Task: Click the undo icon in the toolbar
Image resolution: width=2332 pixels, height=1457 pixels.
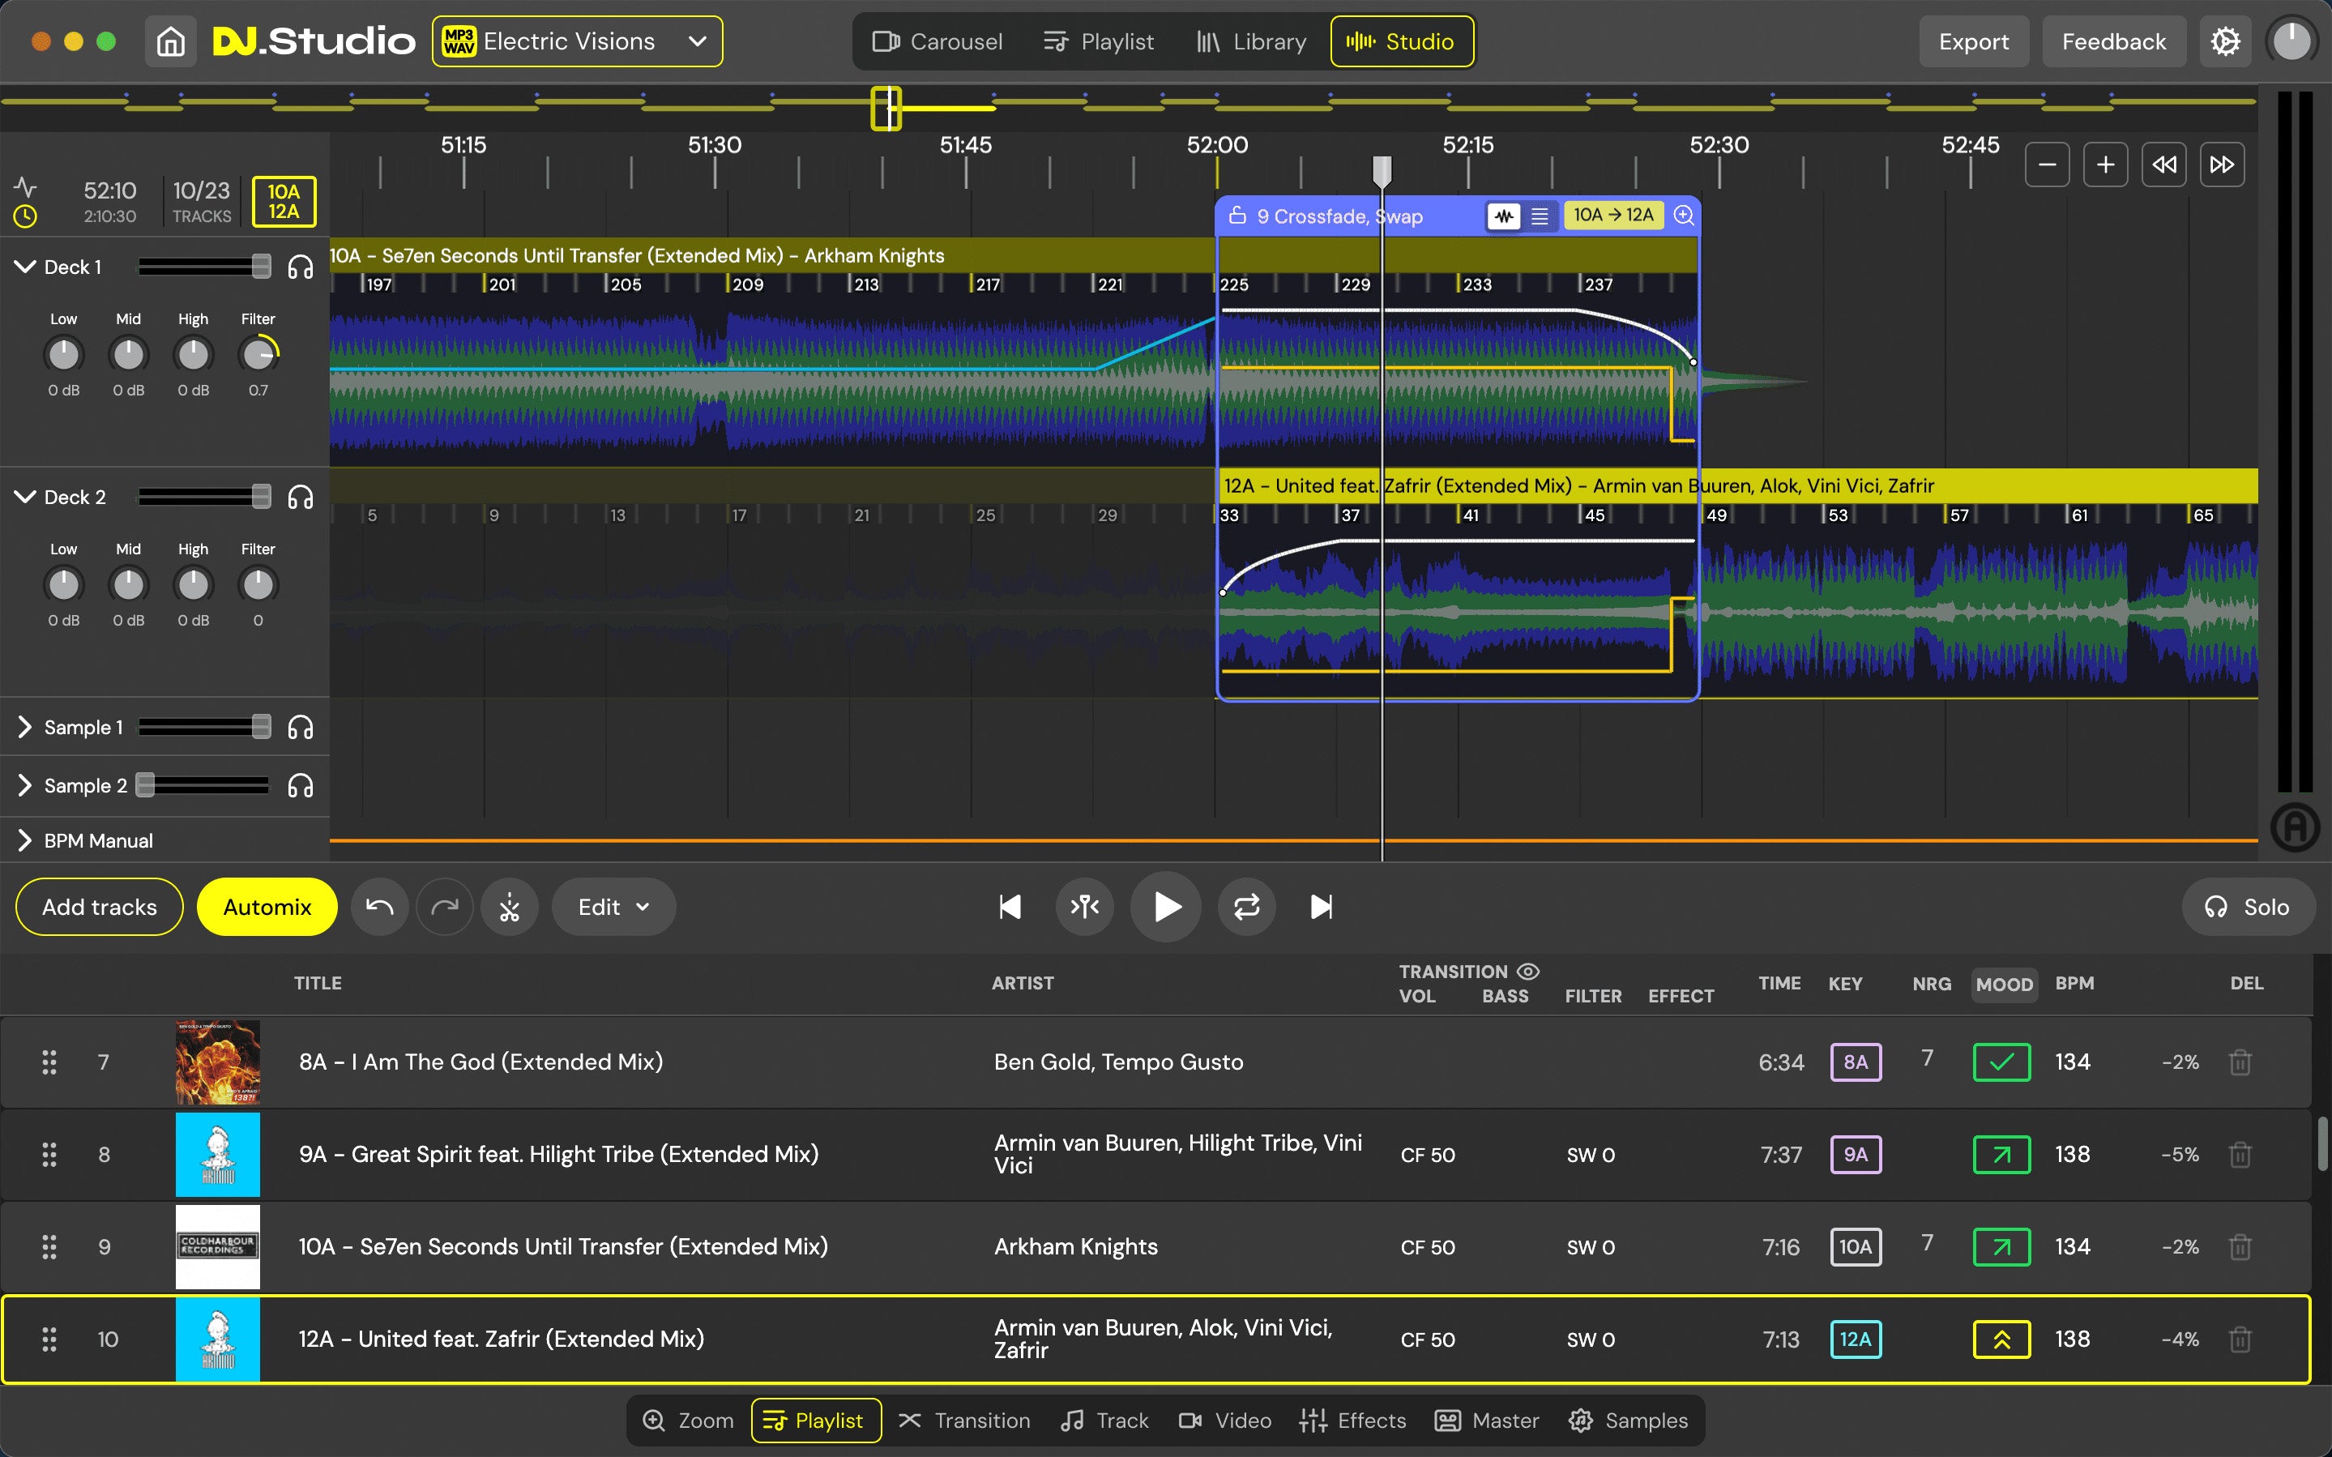Action: coord(379,907)
